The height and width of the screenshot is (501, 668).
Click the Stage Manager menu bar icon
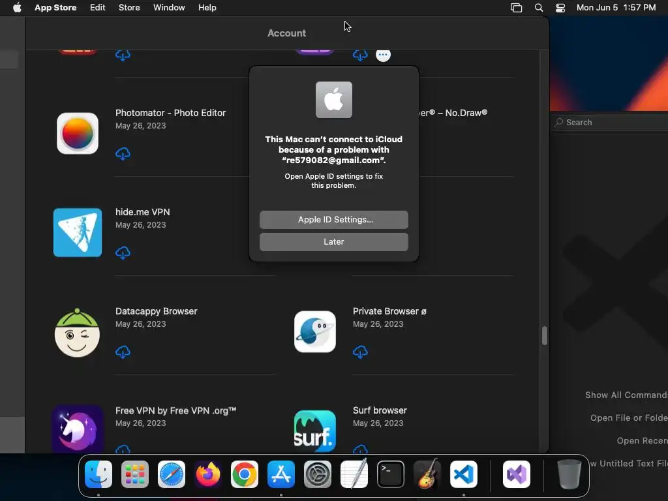click(517, 8)
